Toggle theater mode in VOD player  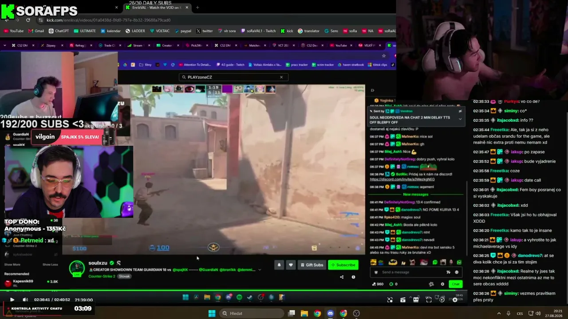tap(416, 300)
